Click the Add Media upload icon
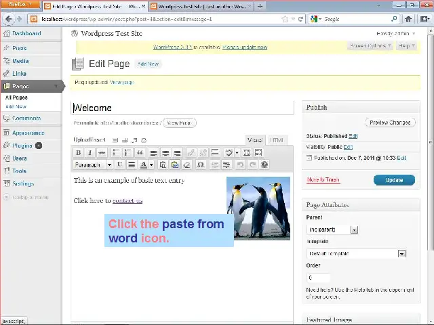This screenshot has width=434, height=325. click(x=144, y=140)
